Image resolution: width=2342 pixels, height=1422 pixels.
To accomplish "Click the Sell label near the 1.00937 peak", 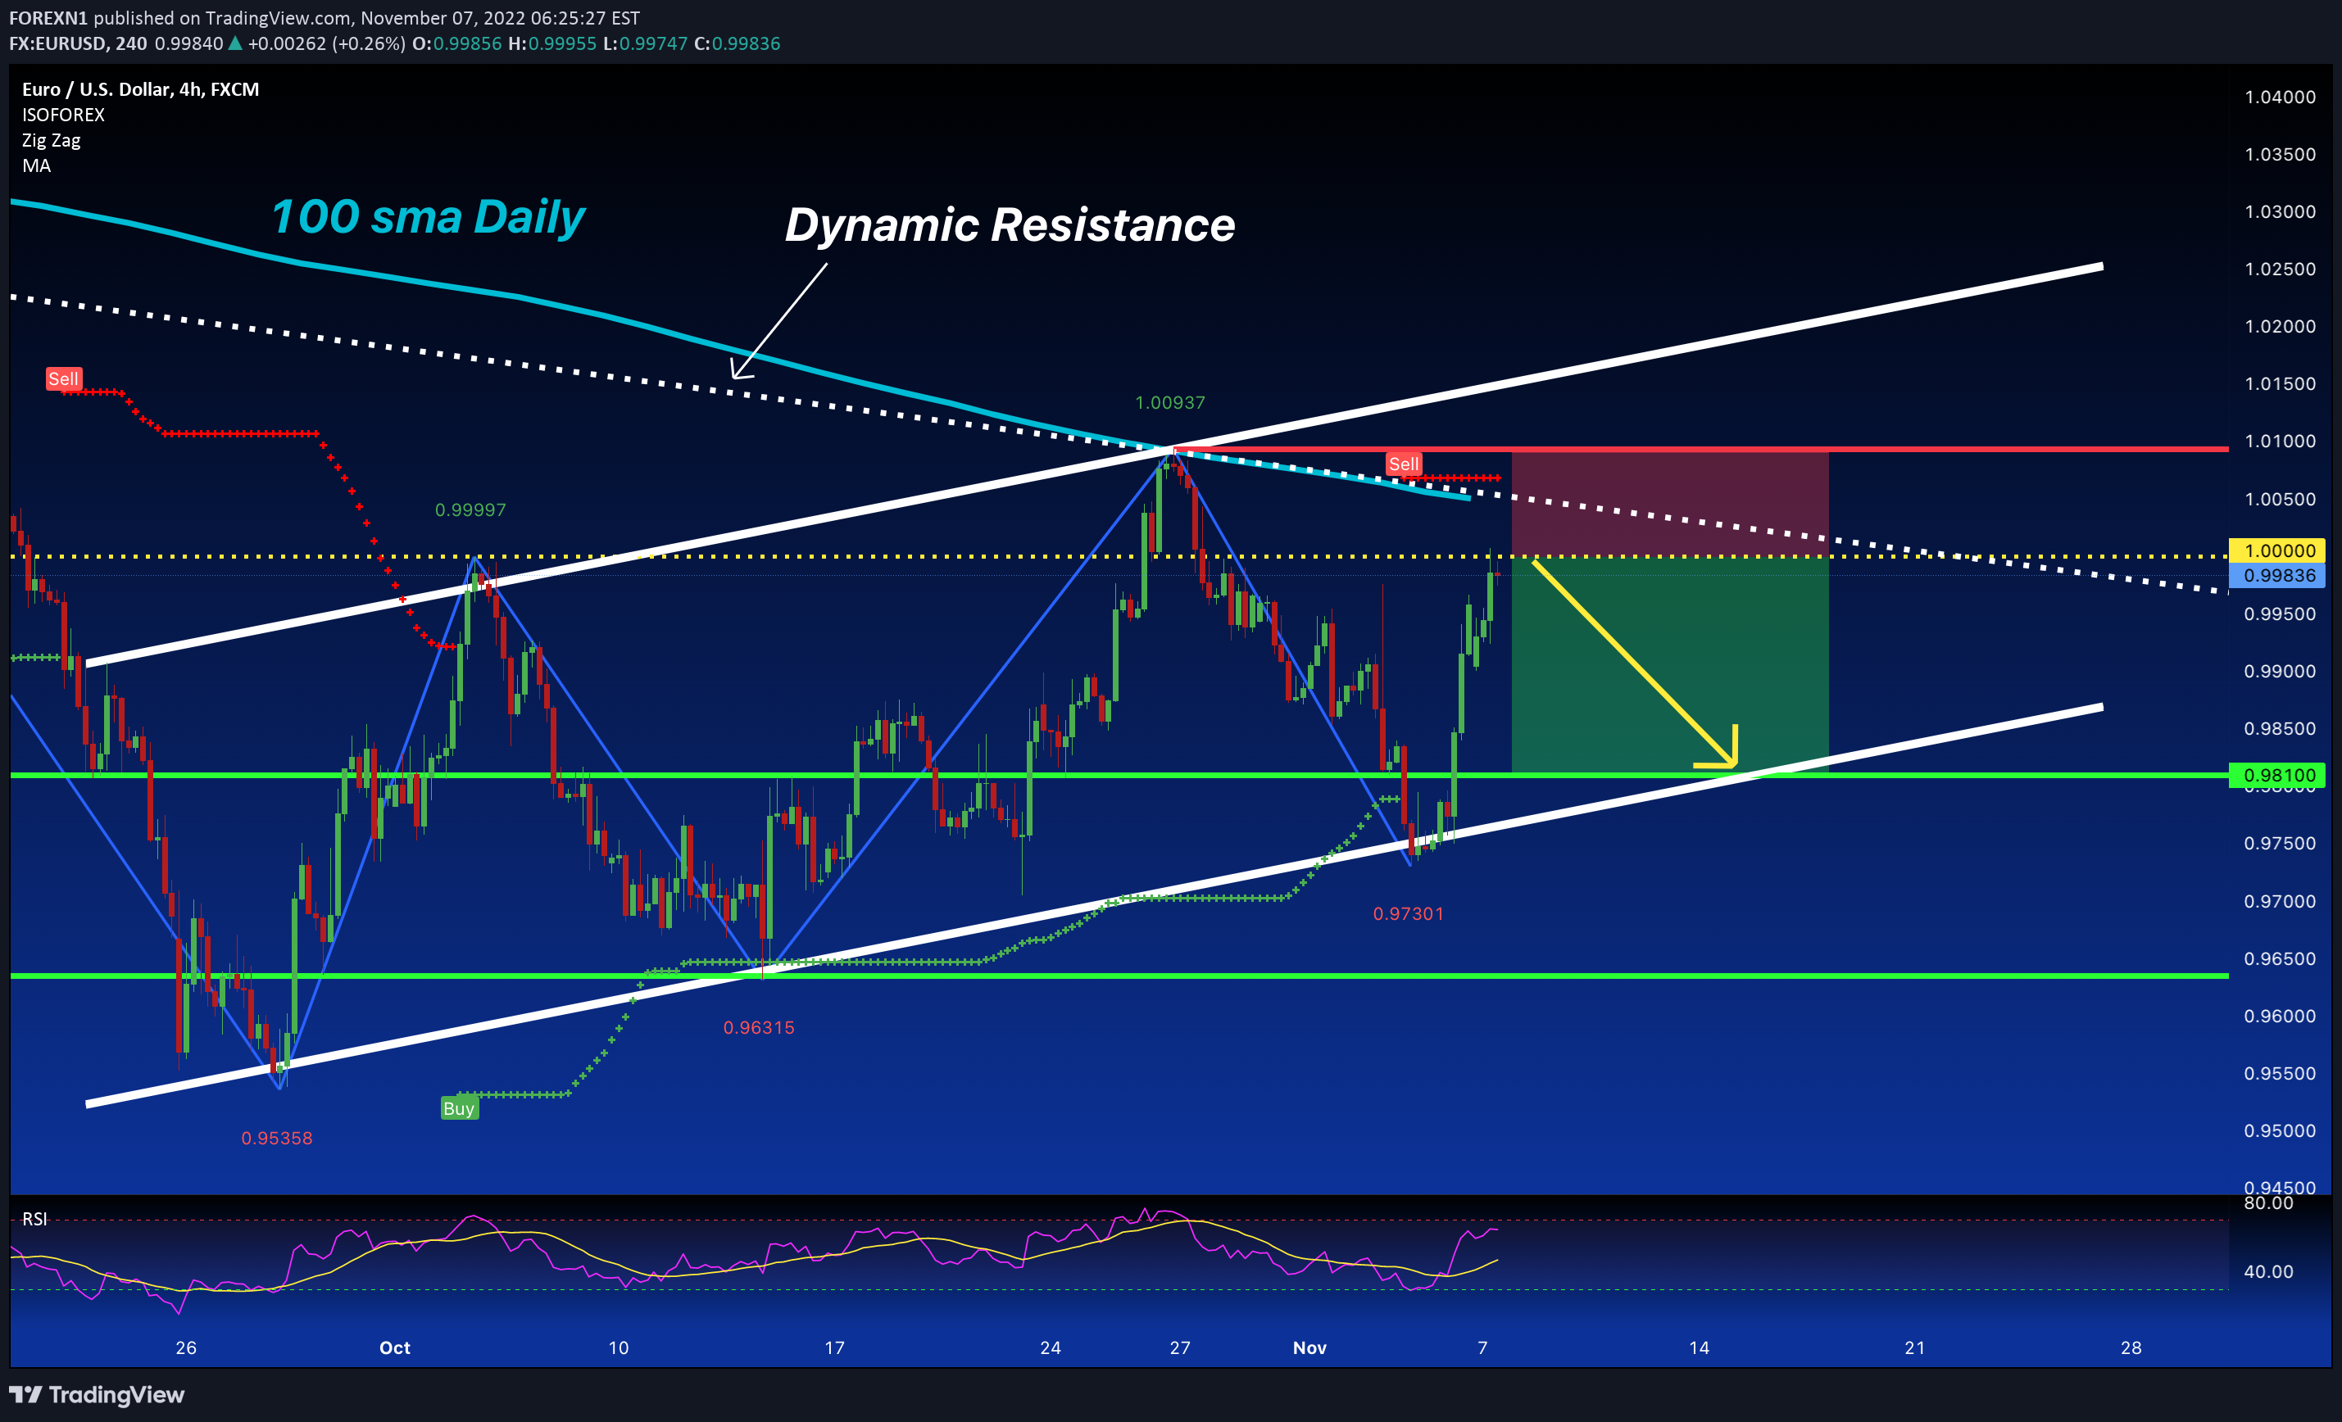I will coord(1404,464).
